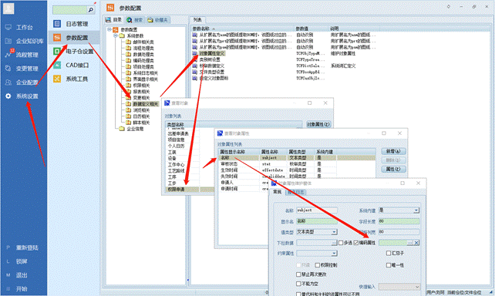Click the magnifier search icon in submenu
Screen dimensions: 495x296
click(x=91, y=10)
